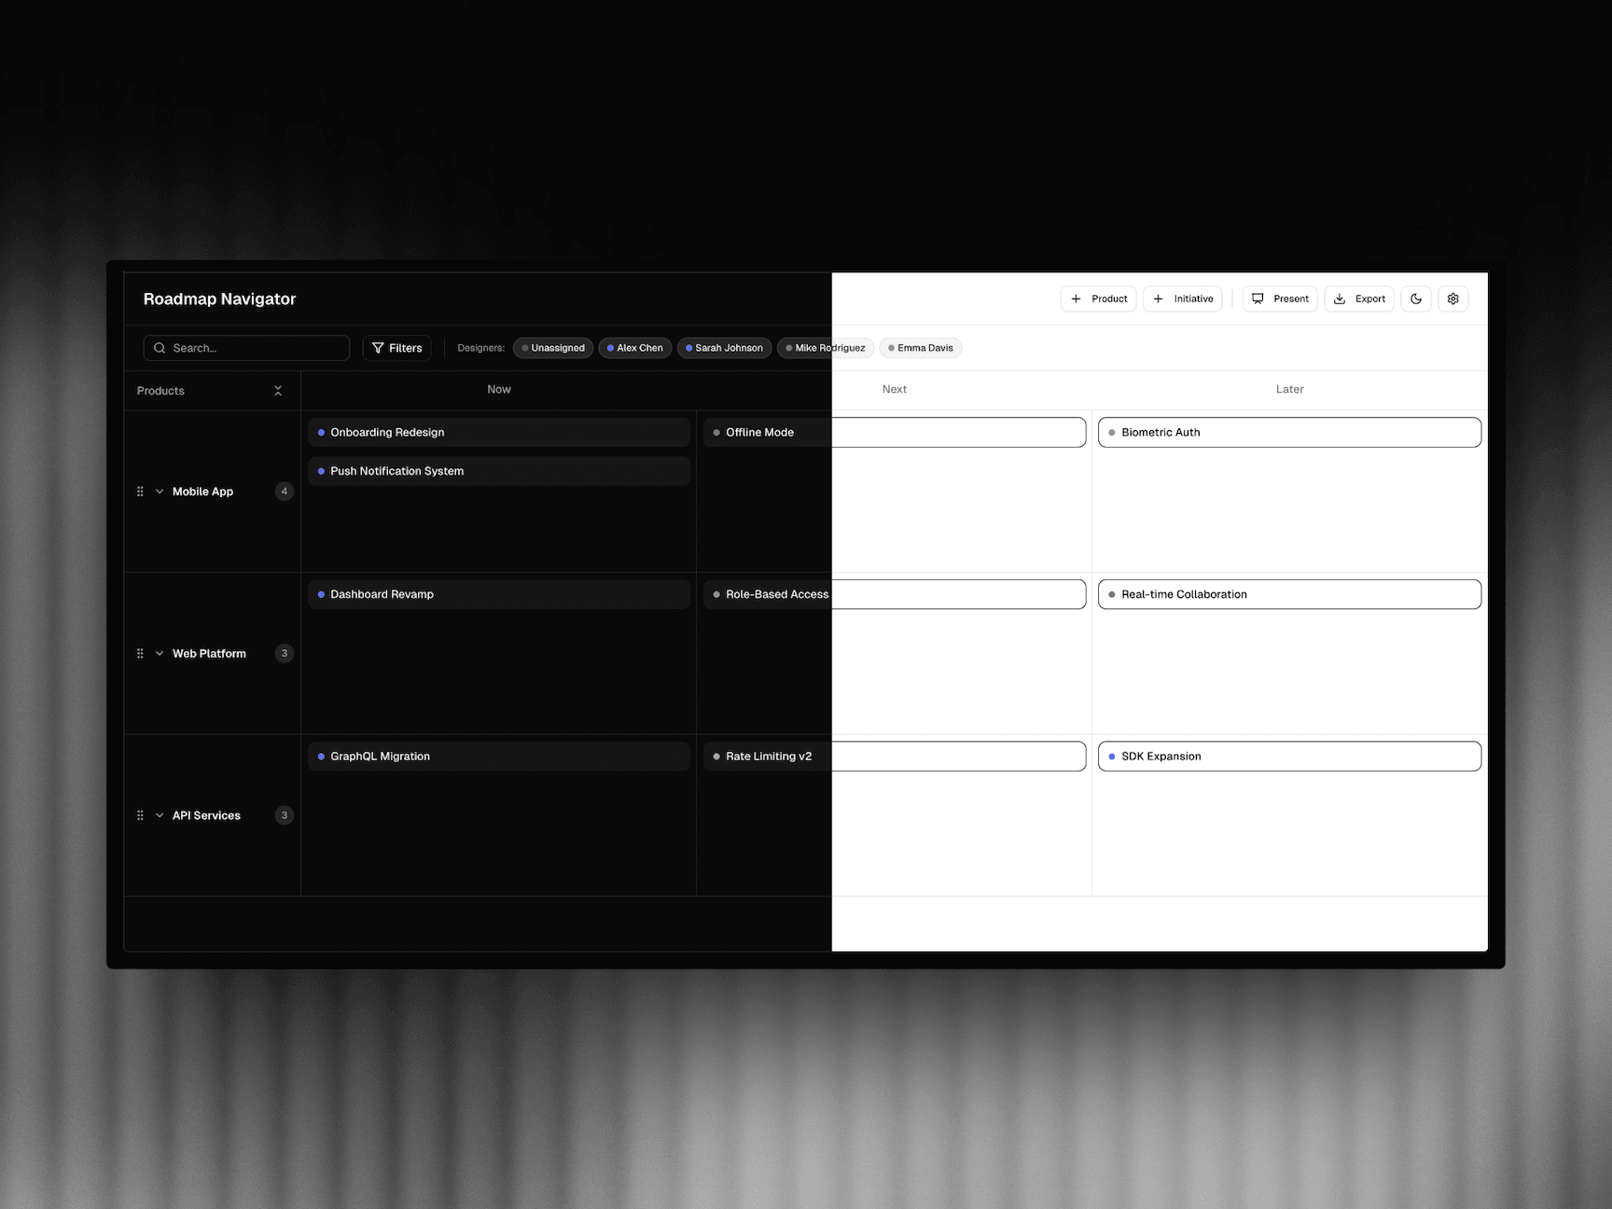This screenshot has width=1612, height=1209.
Task: Toggle the Emma Davis designer filter
Action: tap(921, 347)
